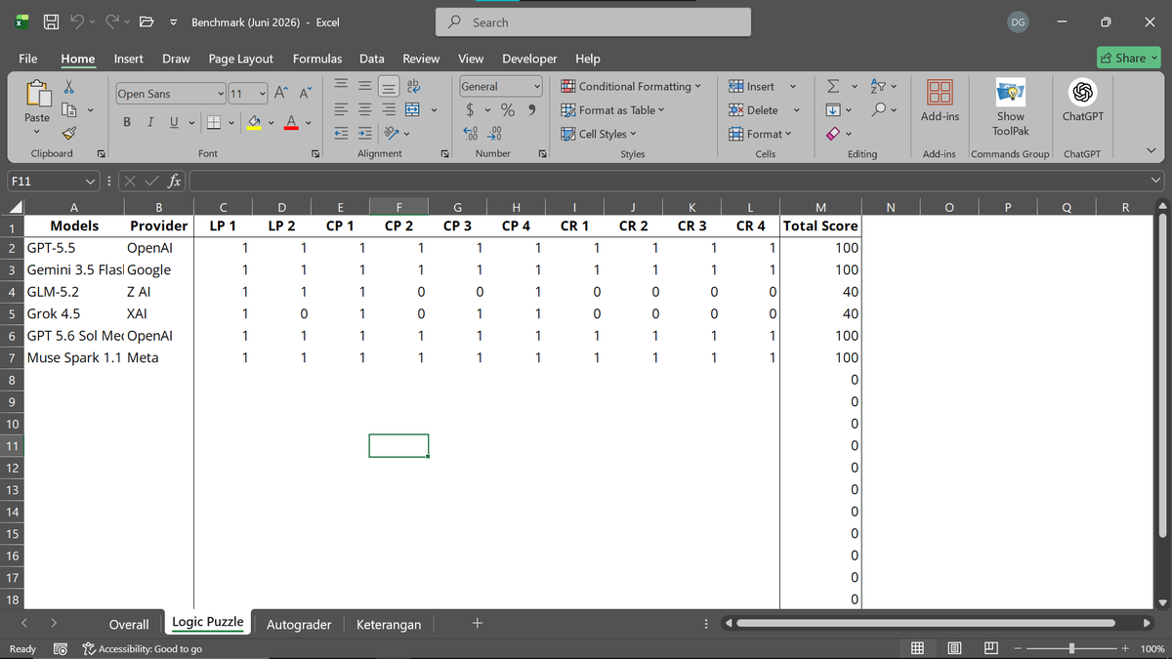Open the font size 11 dropdown
The height and width of the screenshot is (659, 1172).
(x=263, y=94)
